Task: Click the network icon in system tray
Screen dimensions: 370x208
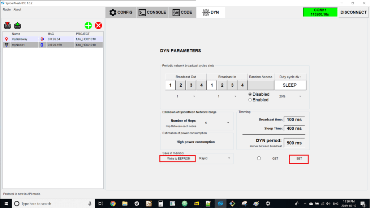Action: (323, 204)
